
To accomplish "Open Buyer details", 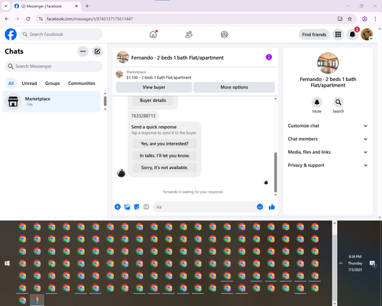I will [x=153, y=100].
